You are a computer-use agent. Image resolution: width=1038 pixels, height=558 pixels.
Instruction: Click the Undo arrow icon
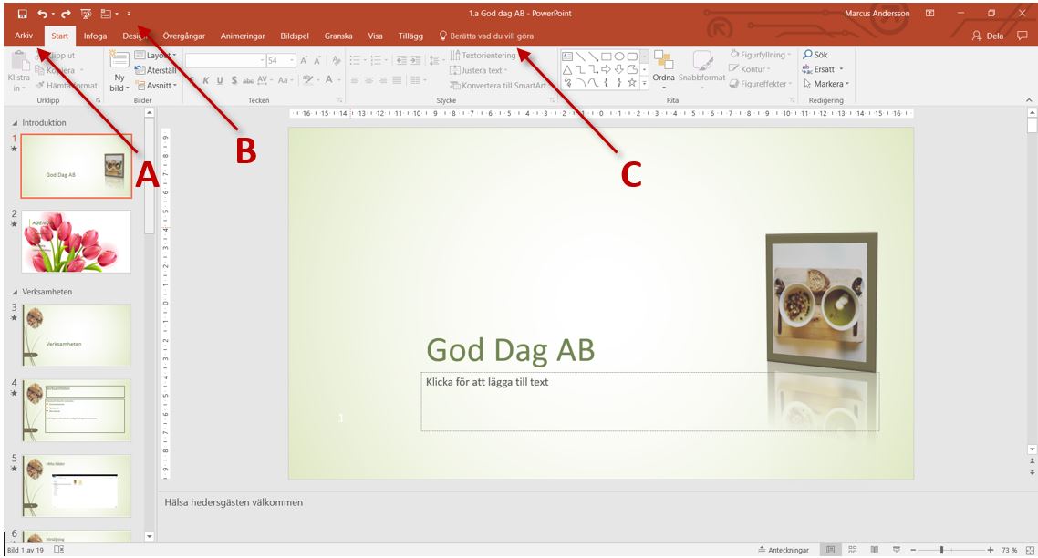click(x=42, y=14)
